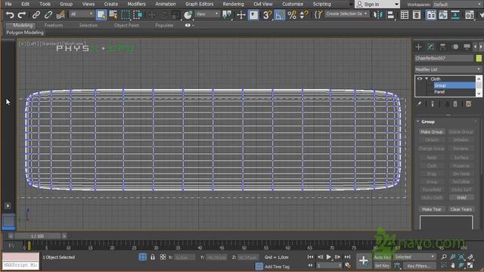Open the Modifiers menu
This screenshot has width=484, height=272.
136,4
